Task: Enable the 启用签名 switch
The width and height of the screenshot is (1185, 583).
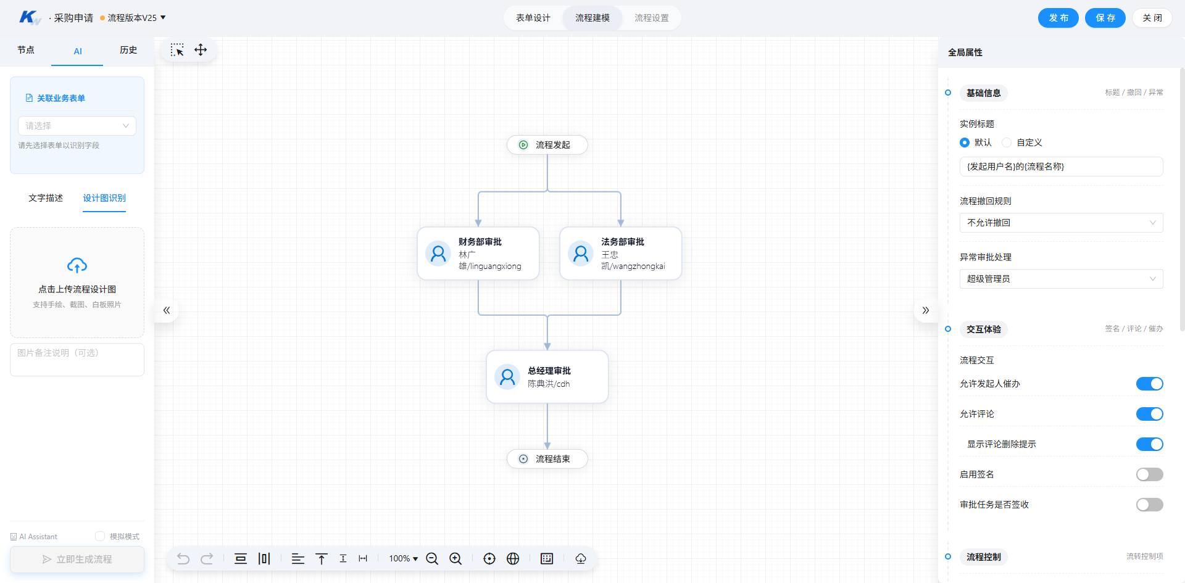Action: [x=1149, y=474]
